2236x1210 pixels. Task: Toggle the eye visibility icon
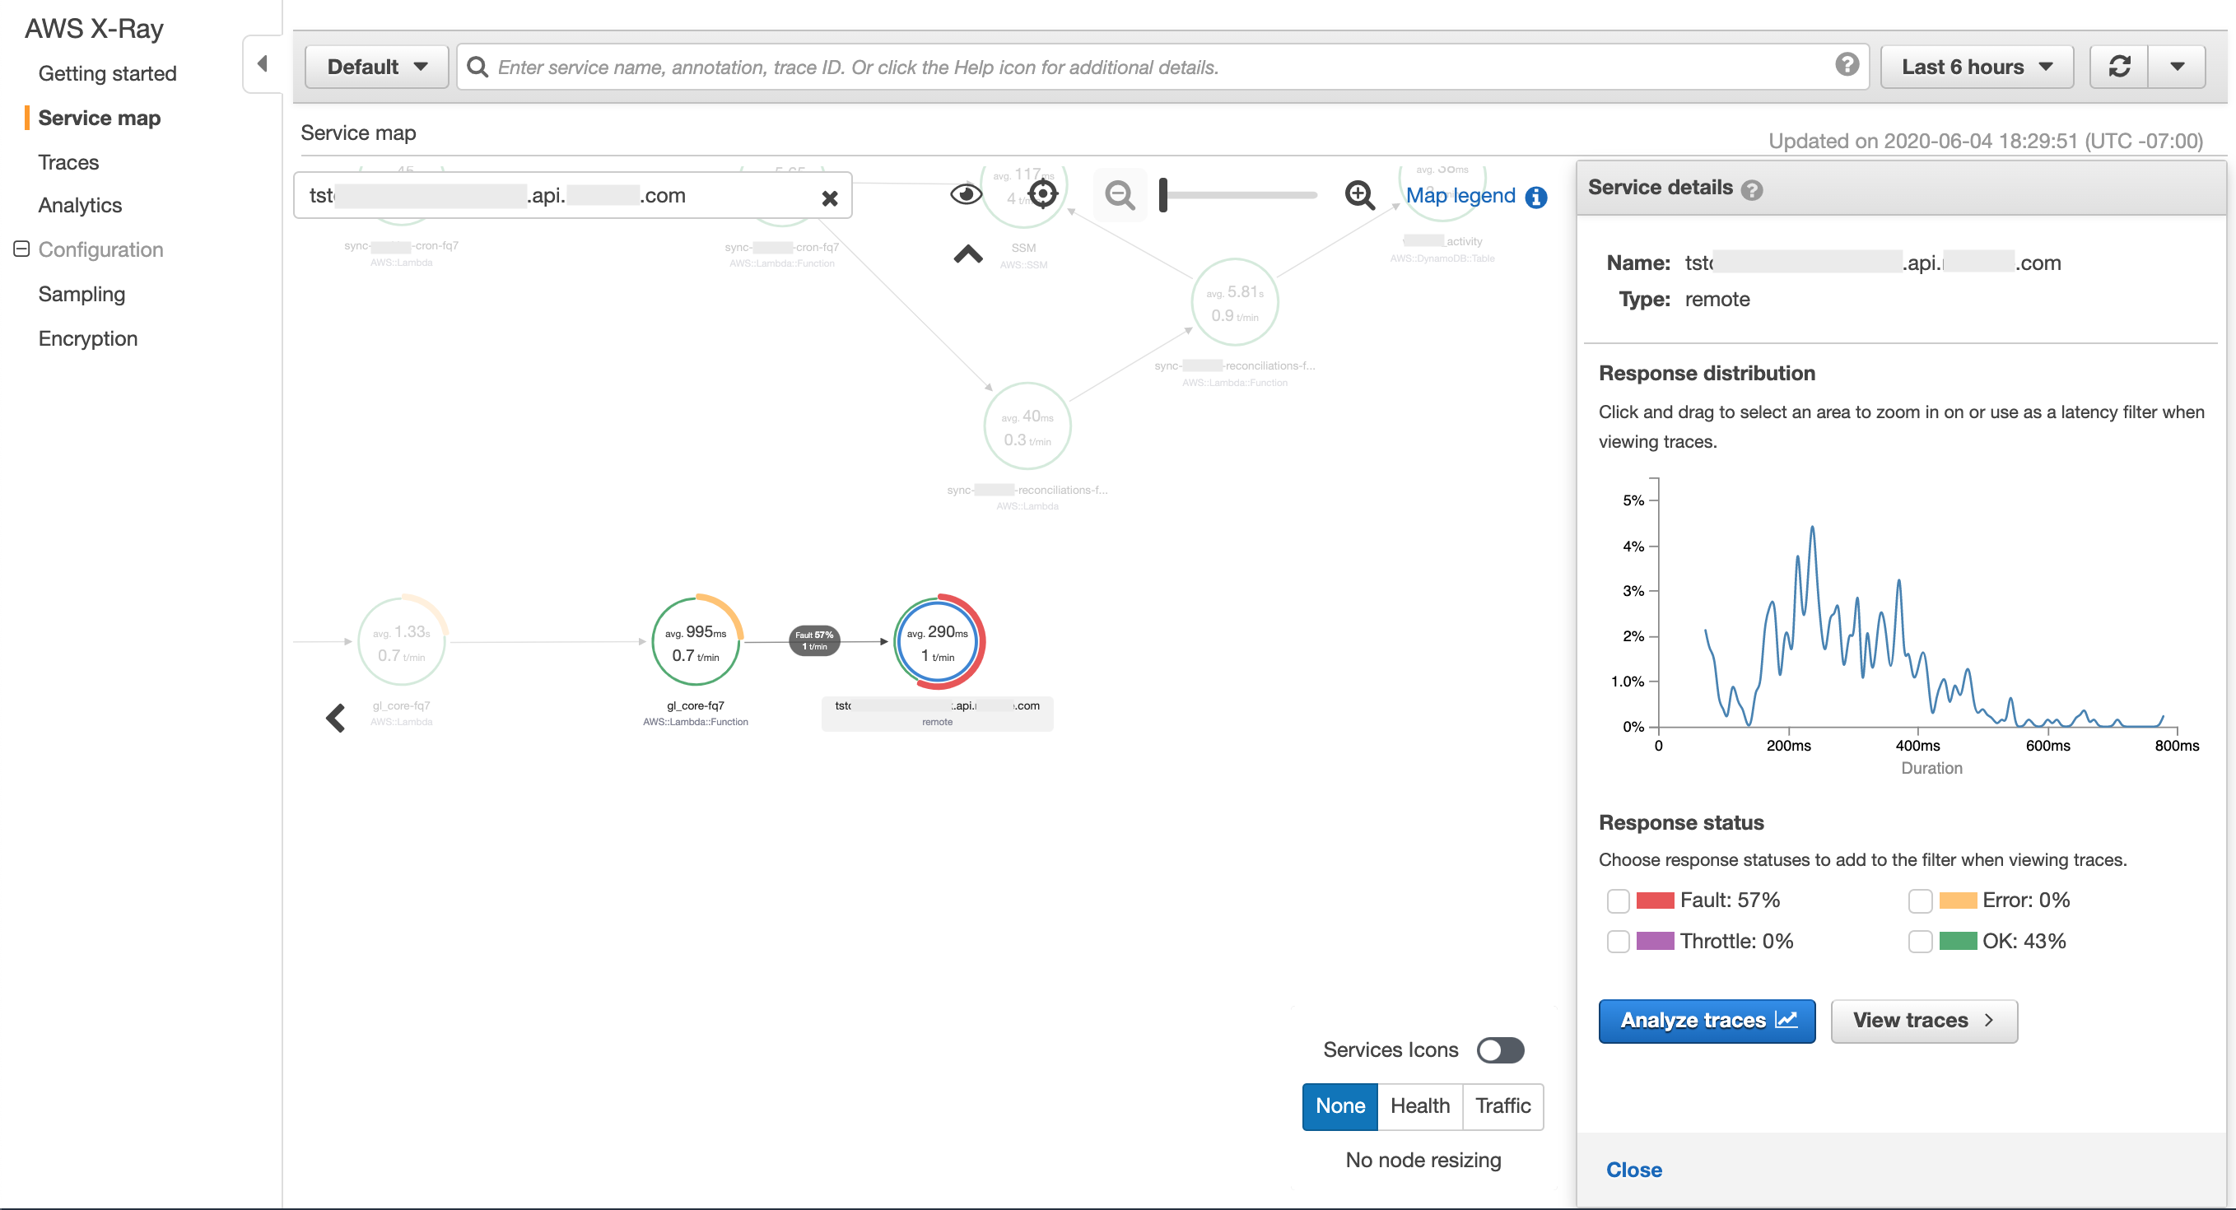coord(966,194)
